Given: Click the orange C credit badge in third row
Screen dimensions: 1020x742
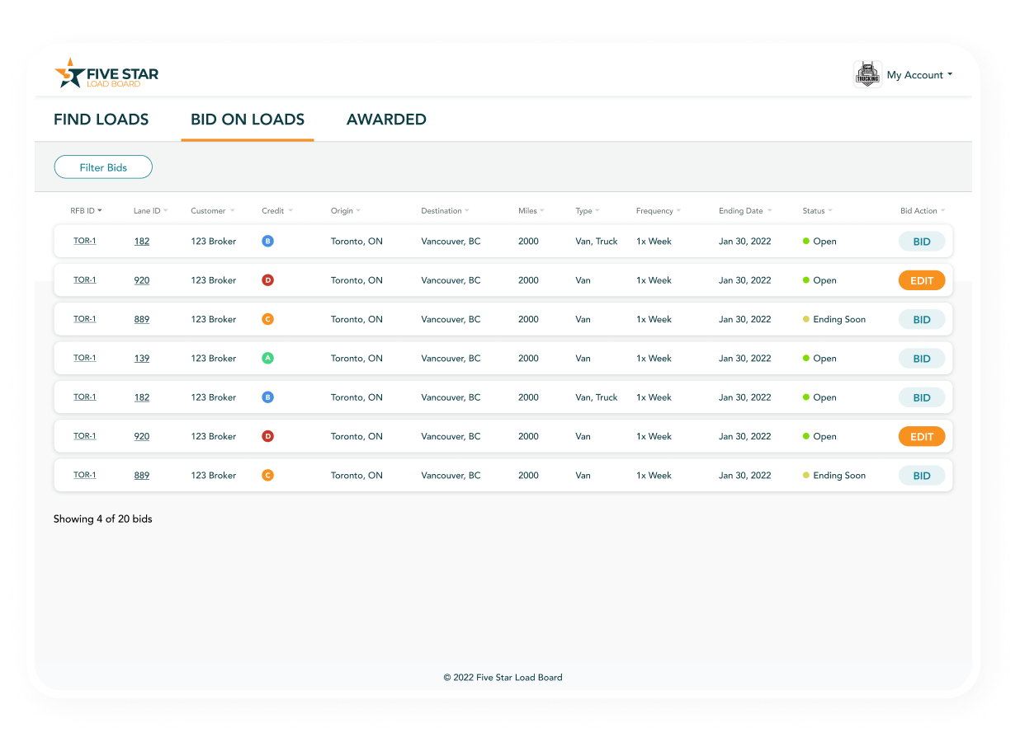Looking at the screenshot, I should tap(267, 319).
